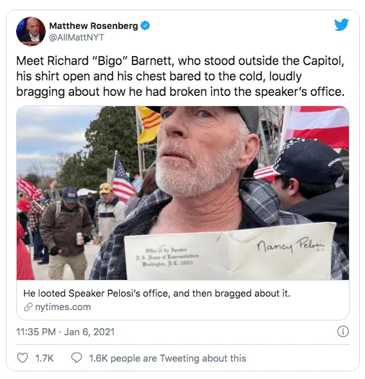Click the tweet text about Richard Barnett
The width and height of the screenshot is (365, 379).
tap(180, 76)
